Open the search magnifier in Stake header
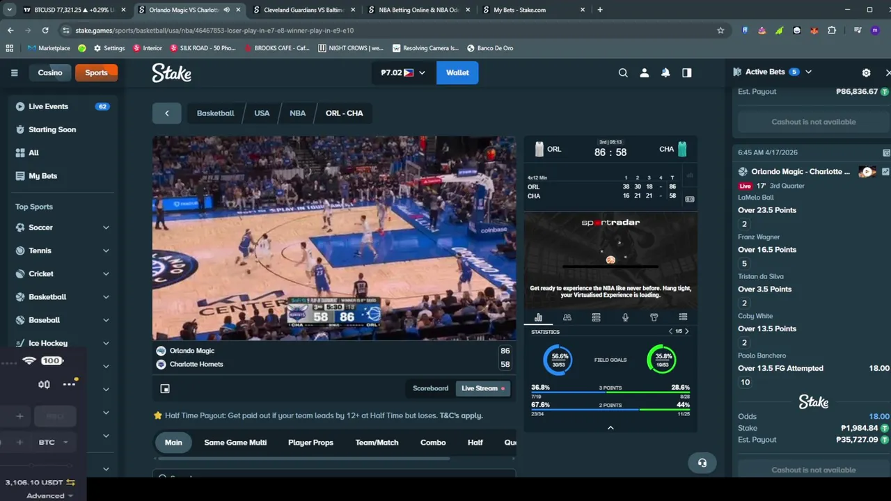The width and height of the screenshot is (891, 501). point(623,72)
